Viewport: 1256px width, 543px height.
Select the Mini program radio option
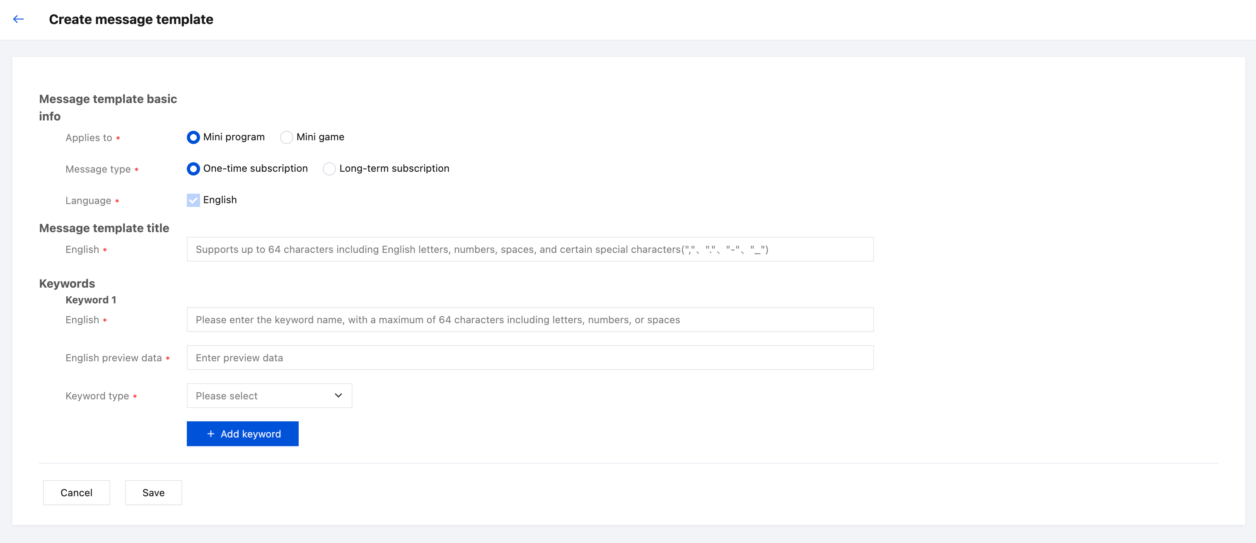193,137
